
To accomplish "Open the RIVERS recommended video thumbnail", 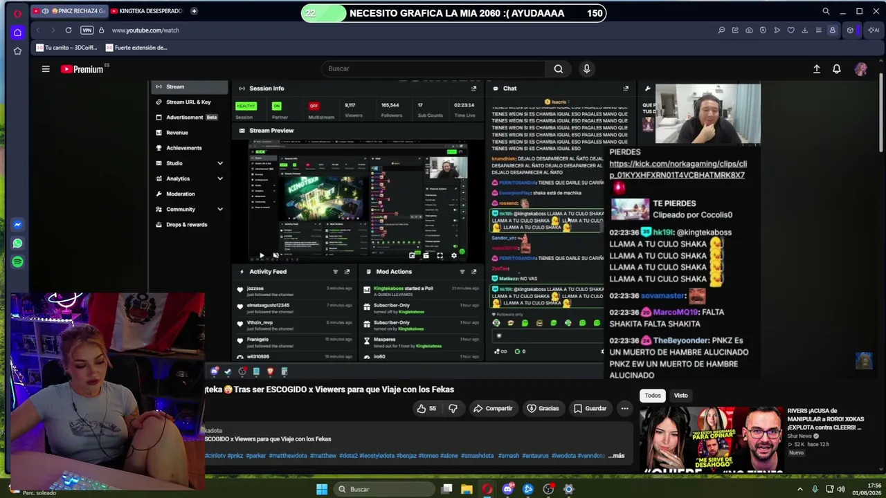I will tap(712, 439).
